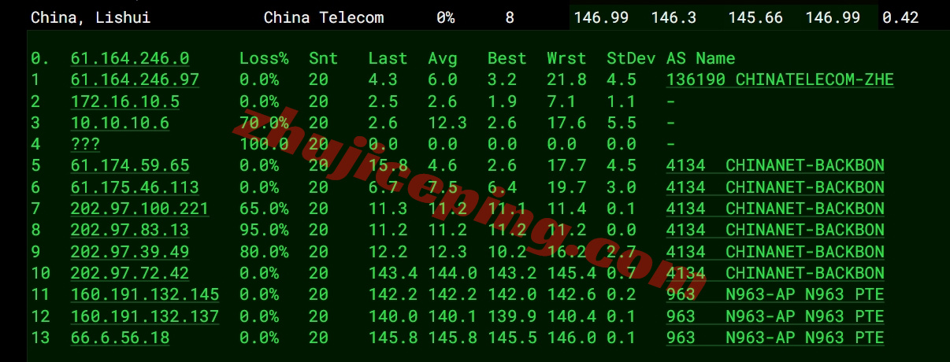Open the CHINANET-BACKBON link on hop 10
950x362 pixels.
pos(804,273)
